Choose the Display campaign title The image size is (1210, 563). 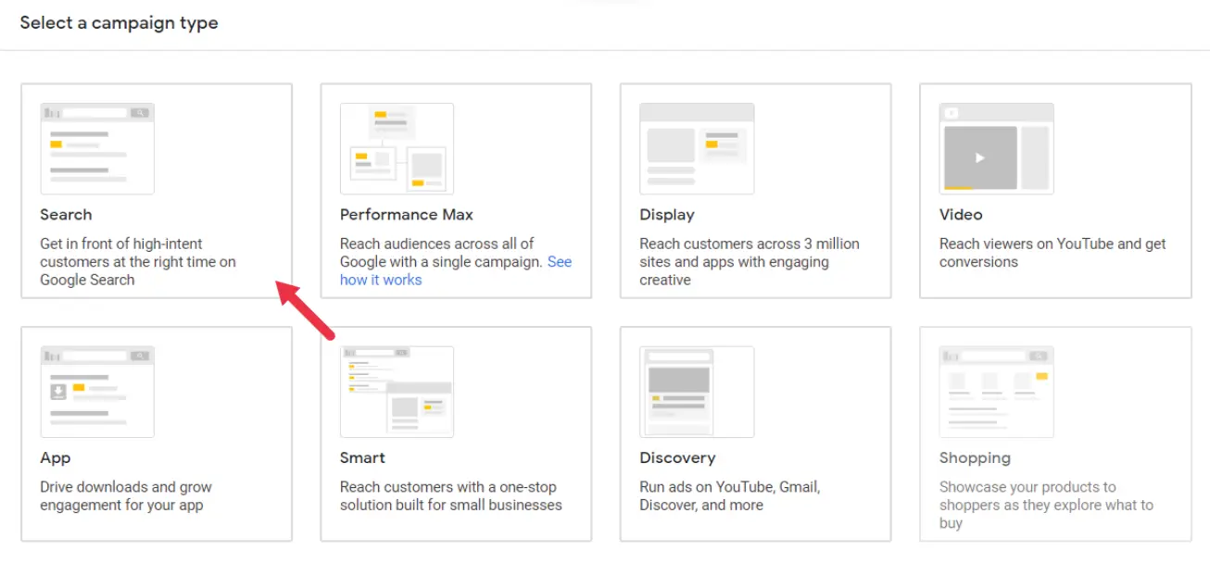click(667, 215)
